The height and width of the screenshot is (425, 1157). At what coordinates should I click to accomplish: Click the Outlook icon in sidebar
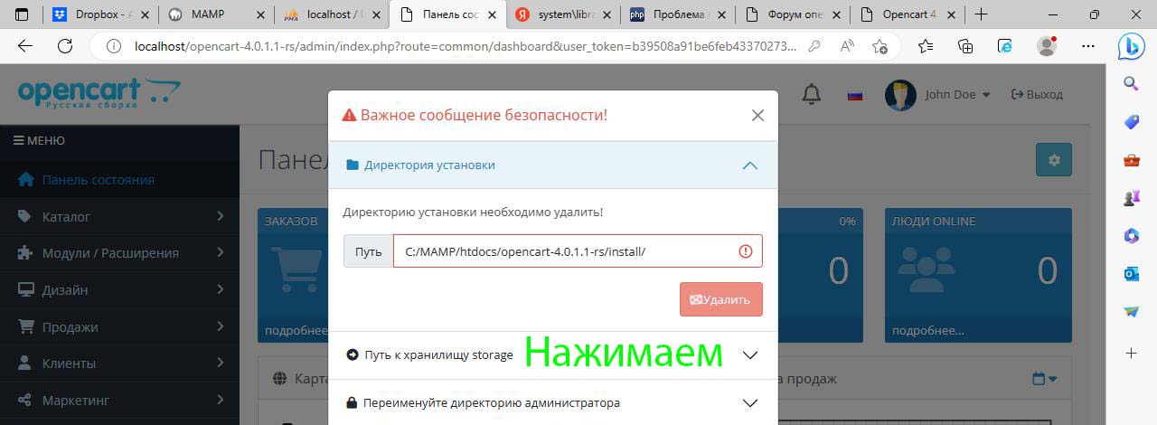point(1131,273)
